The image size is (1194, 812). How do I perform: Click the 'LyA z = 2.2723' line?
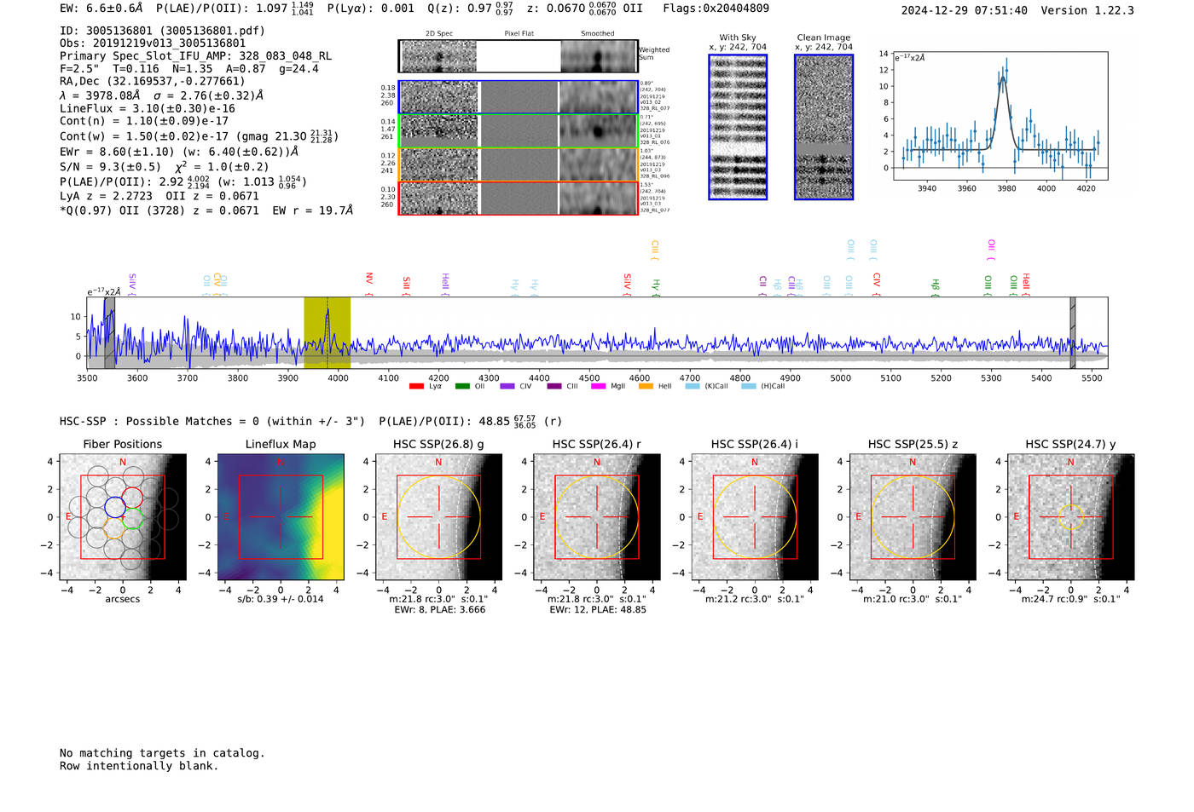click(x=153, y=196)
